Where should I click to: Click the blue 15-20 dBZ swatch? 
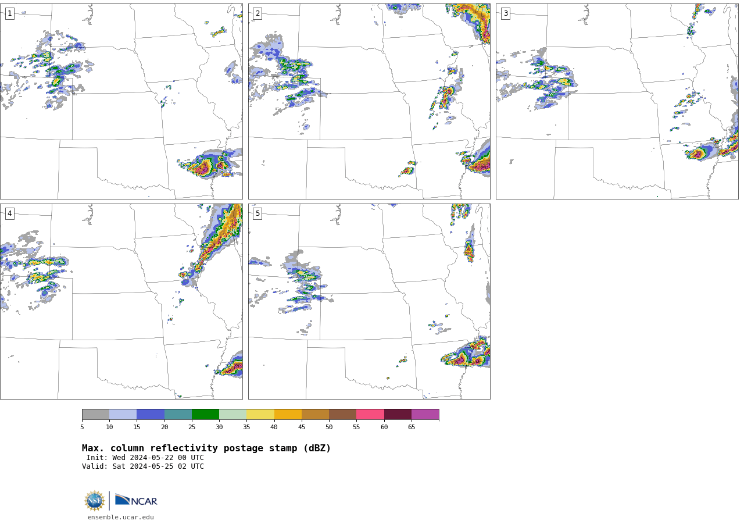click(151, 415)
